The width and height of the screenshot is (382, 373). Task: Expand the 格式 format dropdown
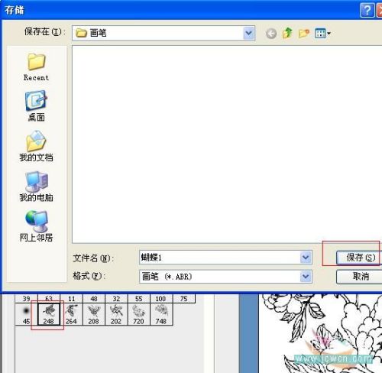point(306,277)
